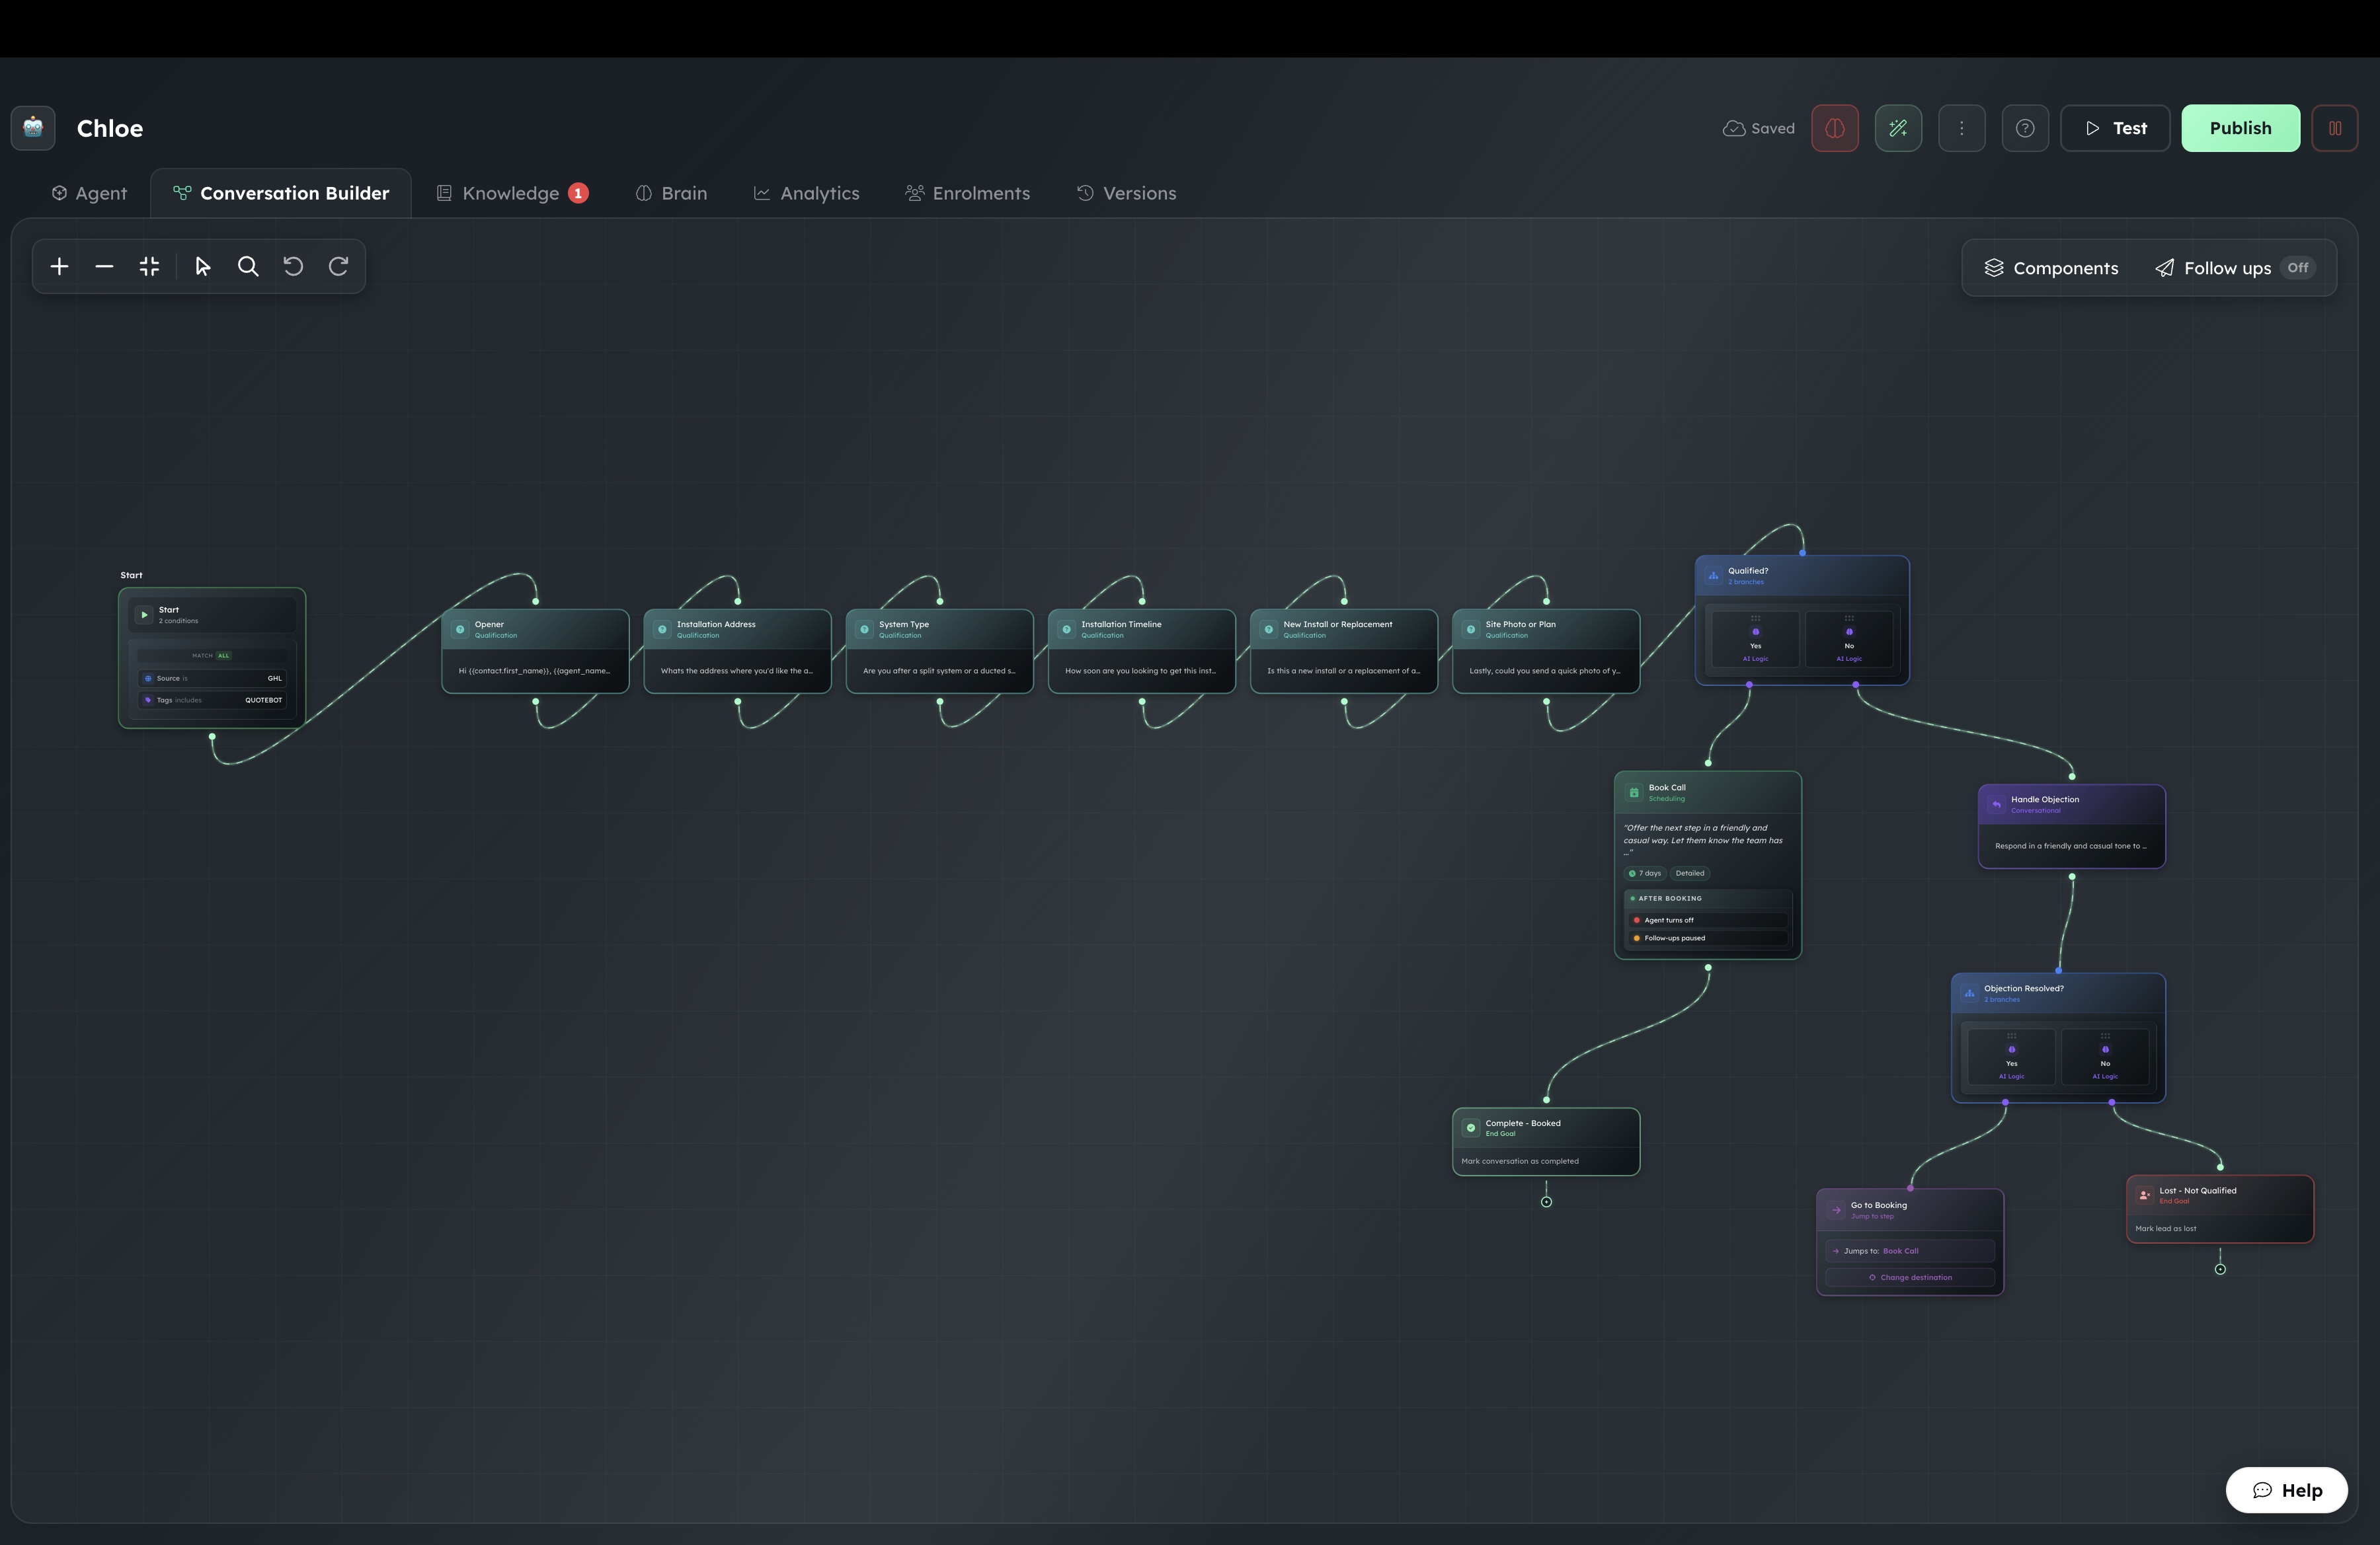Screen dimensions: 2380x1545
Task: Open the Versions tab
Action: 1126,194
